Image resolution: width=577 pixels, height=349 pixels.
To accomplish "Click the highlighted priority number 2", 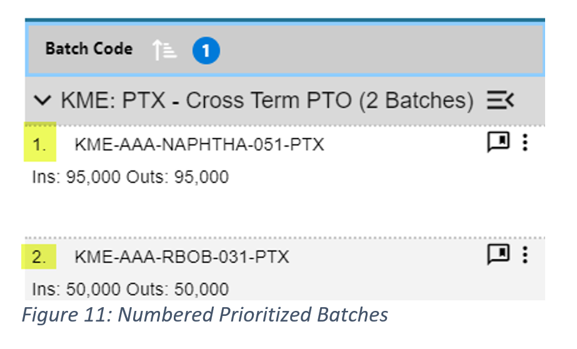I will coord(40,257).
